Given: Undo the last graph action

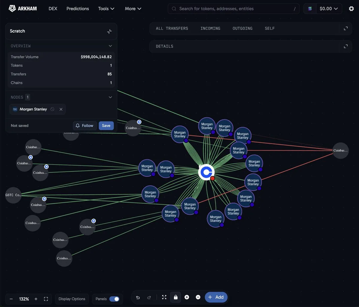Looking at the screenshot, I should (138, 297).
